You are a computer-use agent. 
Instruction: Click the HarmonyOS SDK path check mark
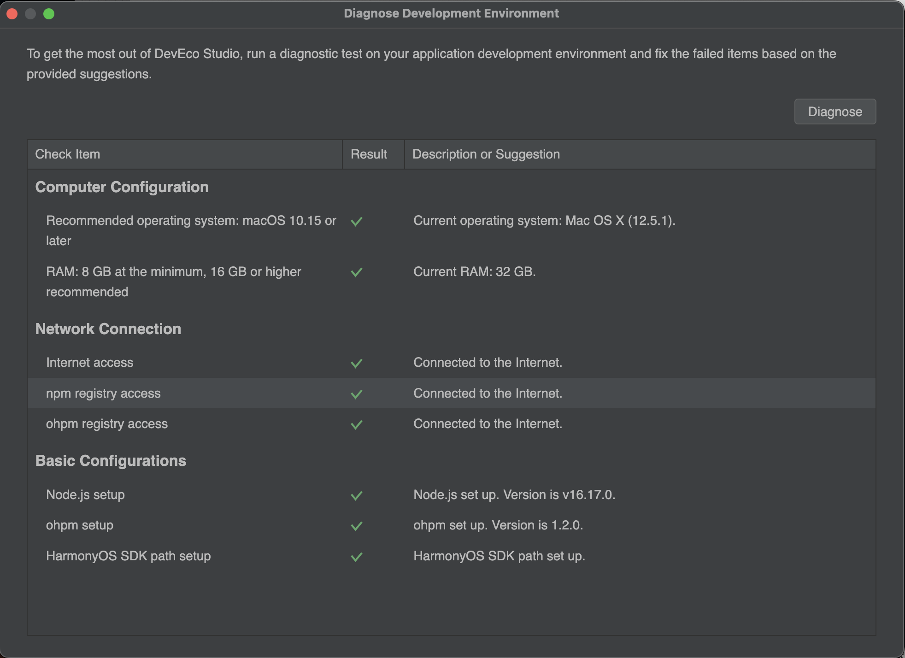point(357,557)
